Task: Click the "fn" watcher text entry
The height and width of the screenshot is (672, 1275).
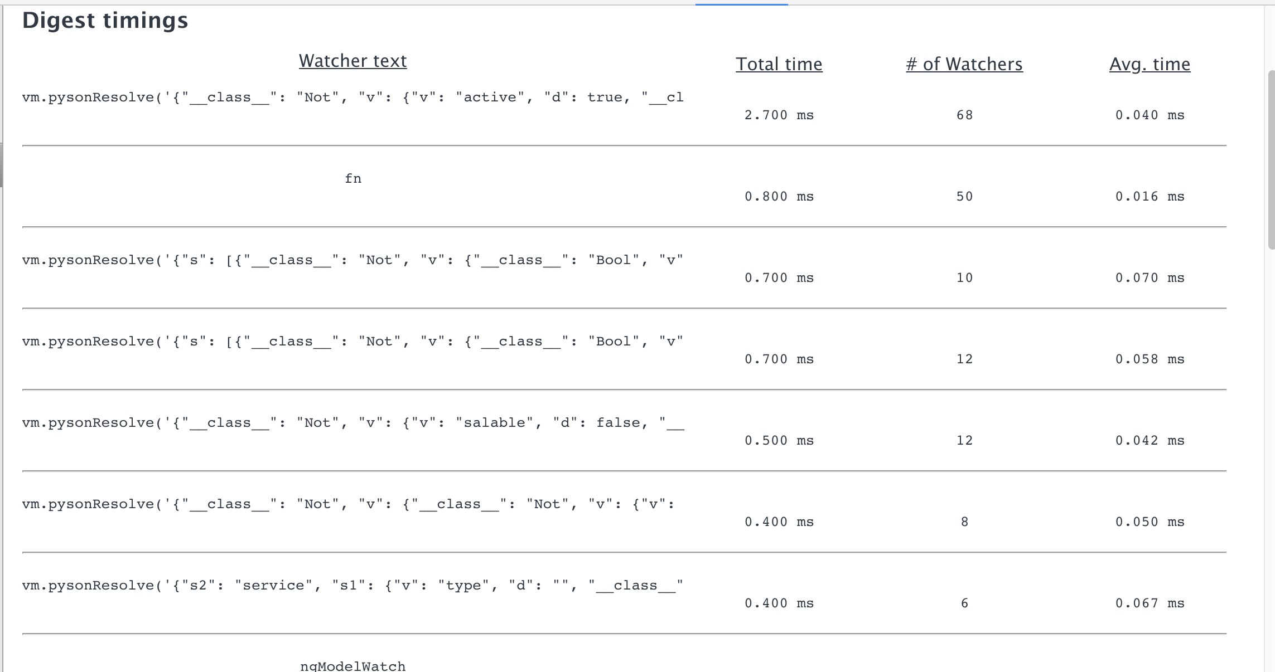Action: click(352, 179)
